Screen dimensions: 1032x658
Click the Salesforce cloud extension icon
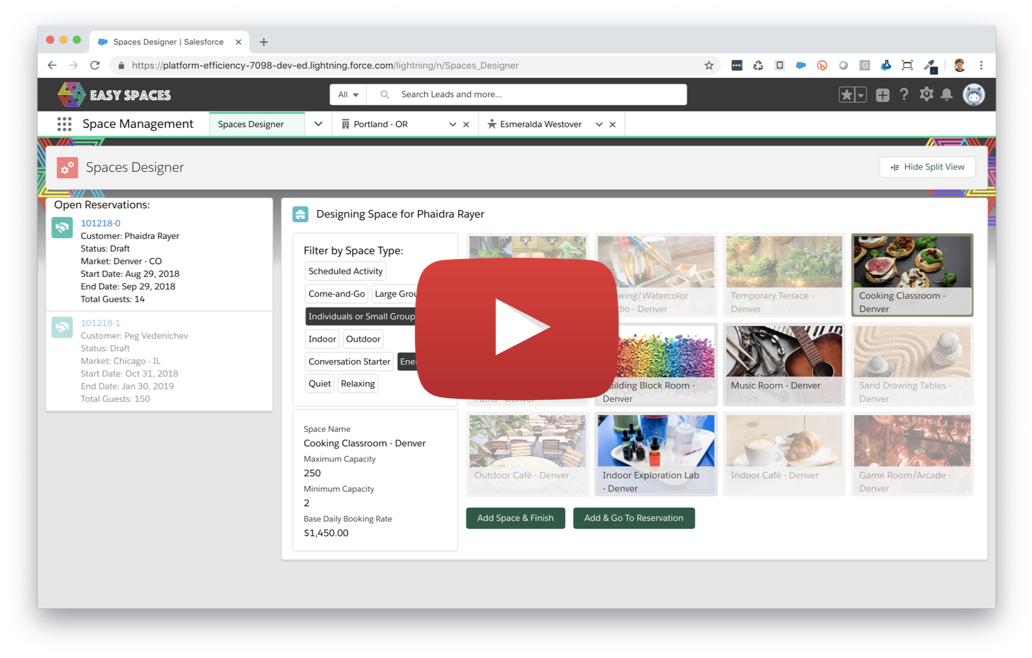tap(800, 65)
